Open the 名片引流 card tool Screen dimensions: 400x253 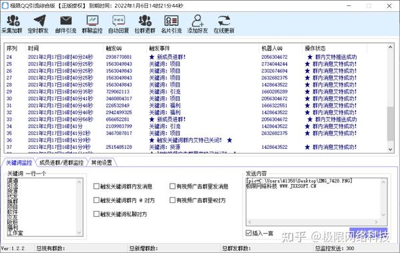(x=171, y=24)
